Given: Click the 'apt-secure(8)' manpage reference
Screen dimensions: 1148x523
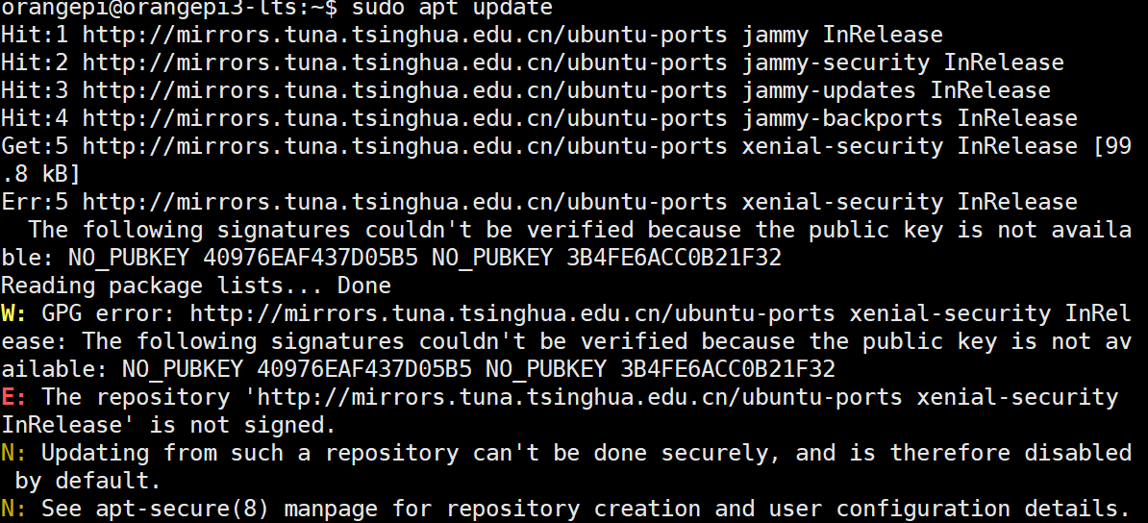Looking at the screenshot, I should point(183,509).
